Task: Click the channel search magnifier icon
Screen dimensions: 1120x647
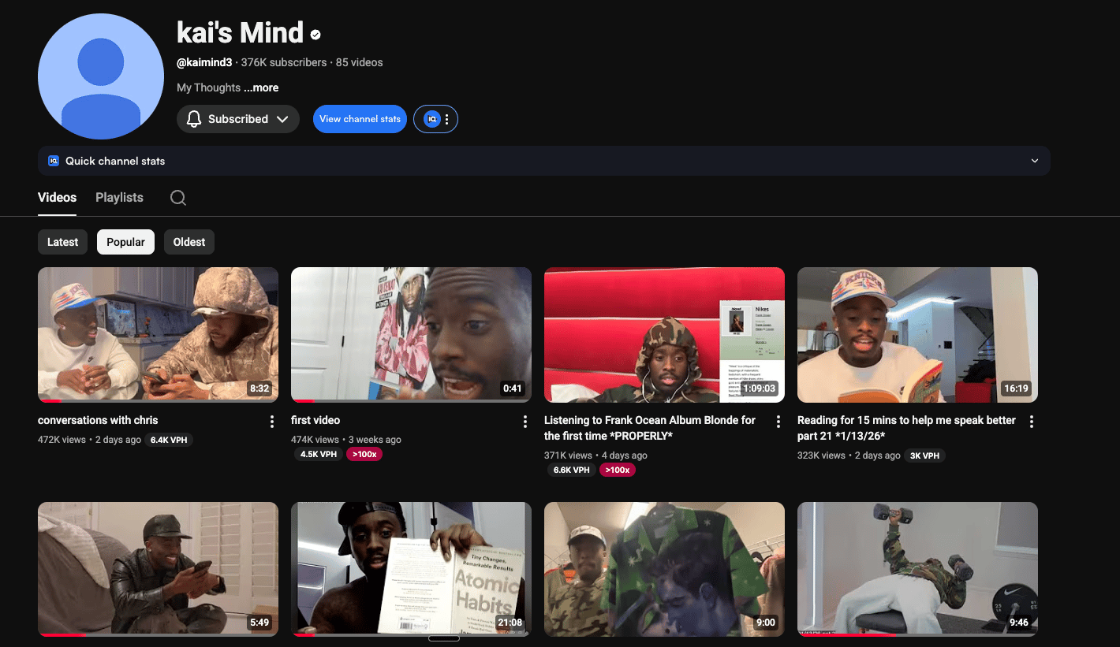Action: pyautogui.click(x=178, y=198)
